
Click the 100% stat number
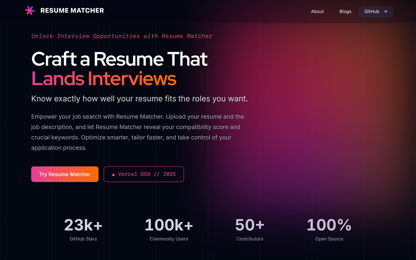coord(329,225)
